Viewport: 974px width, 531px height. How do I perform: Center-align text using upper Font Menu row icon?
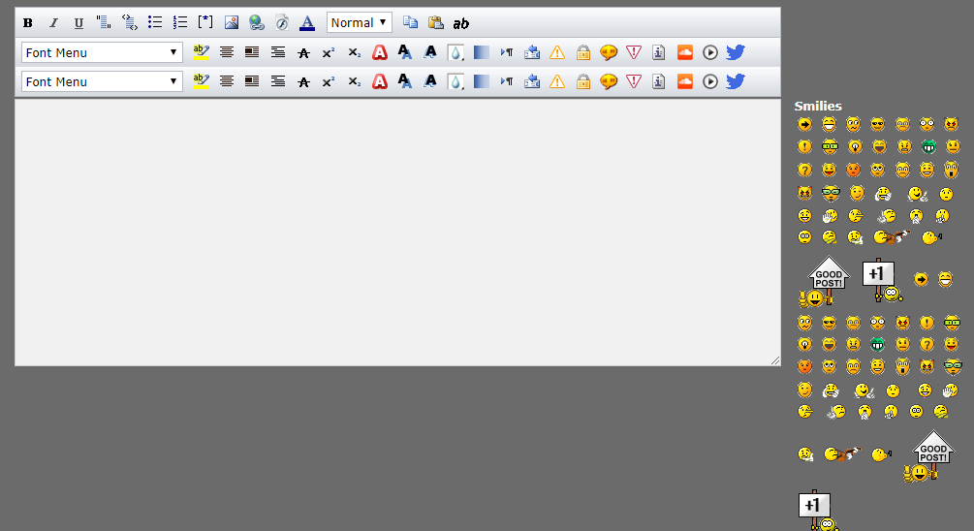click(227, 52)
